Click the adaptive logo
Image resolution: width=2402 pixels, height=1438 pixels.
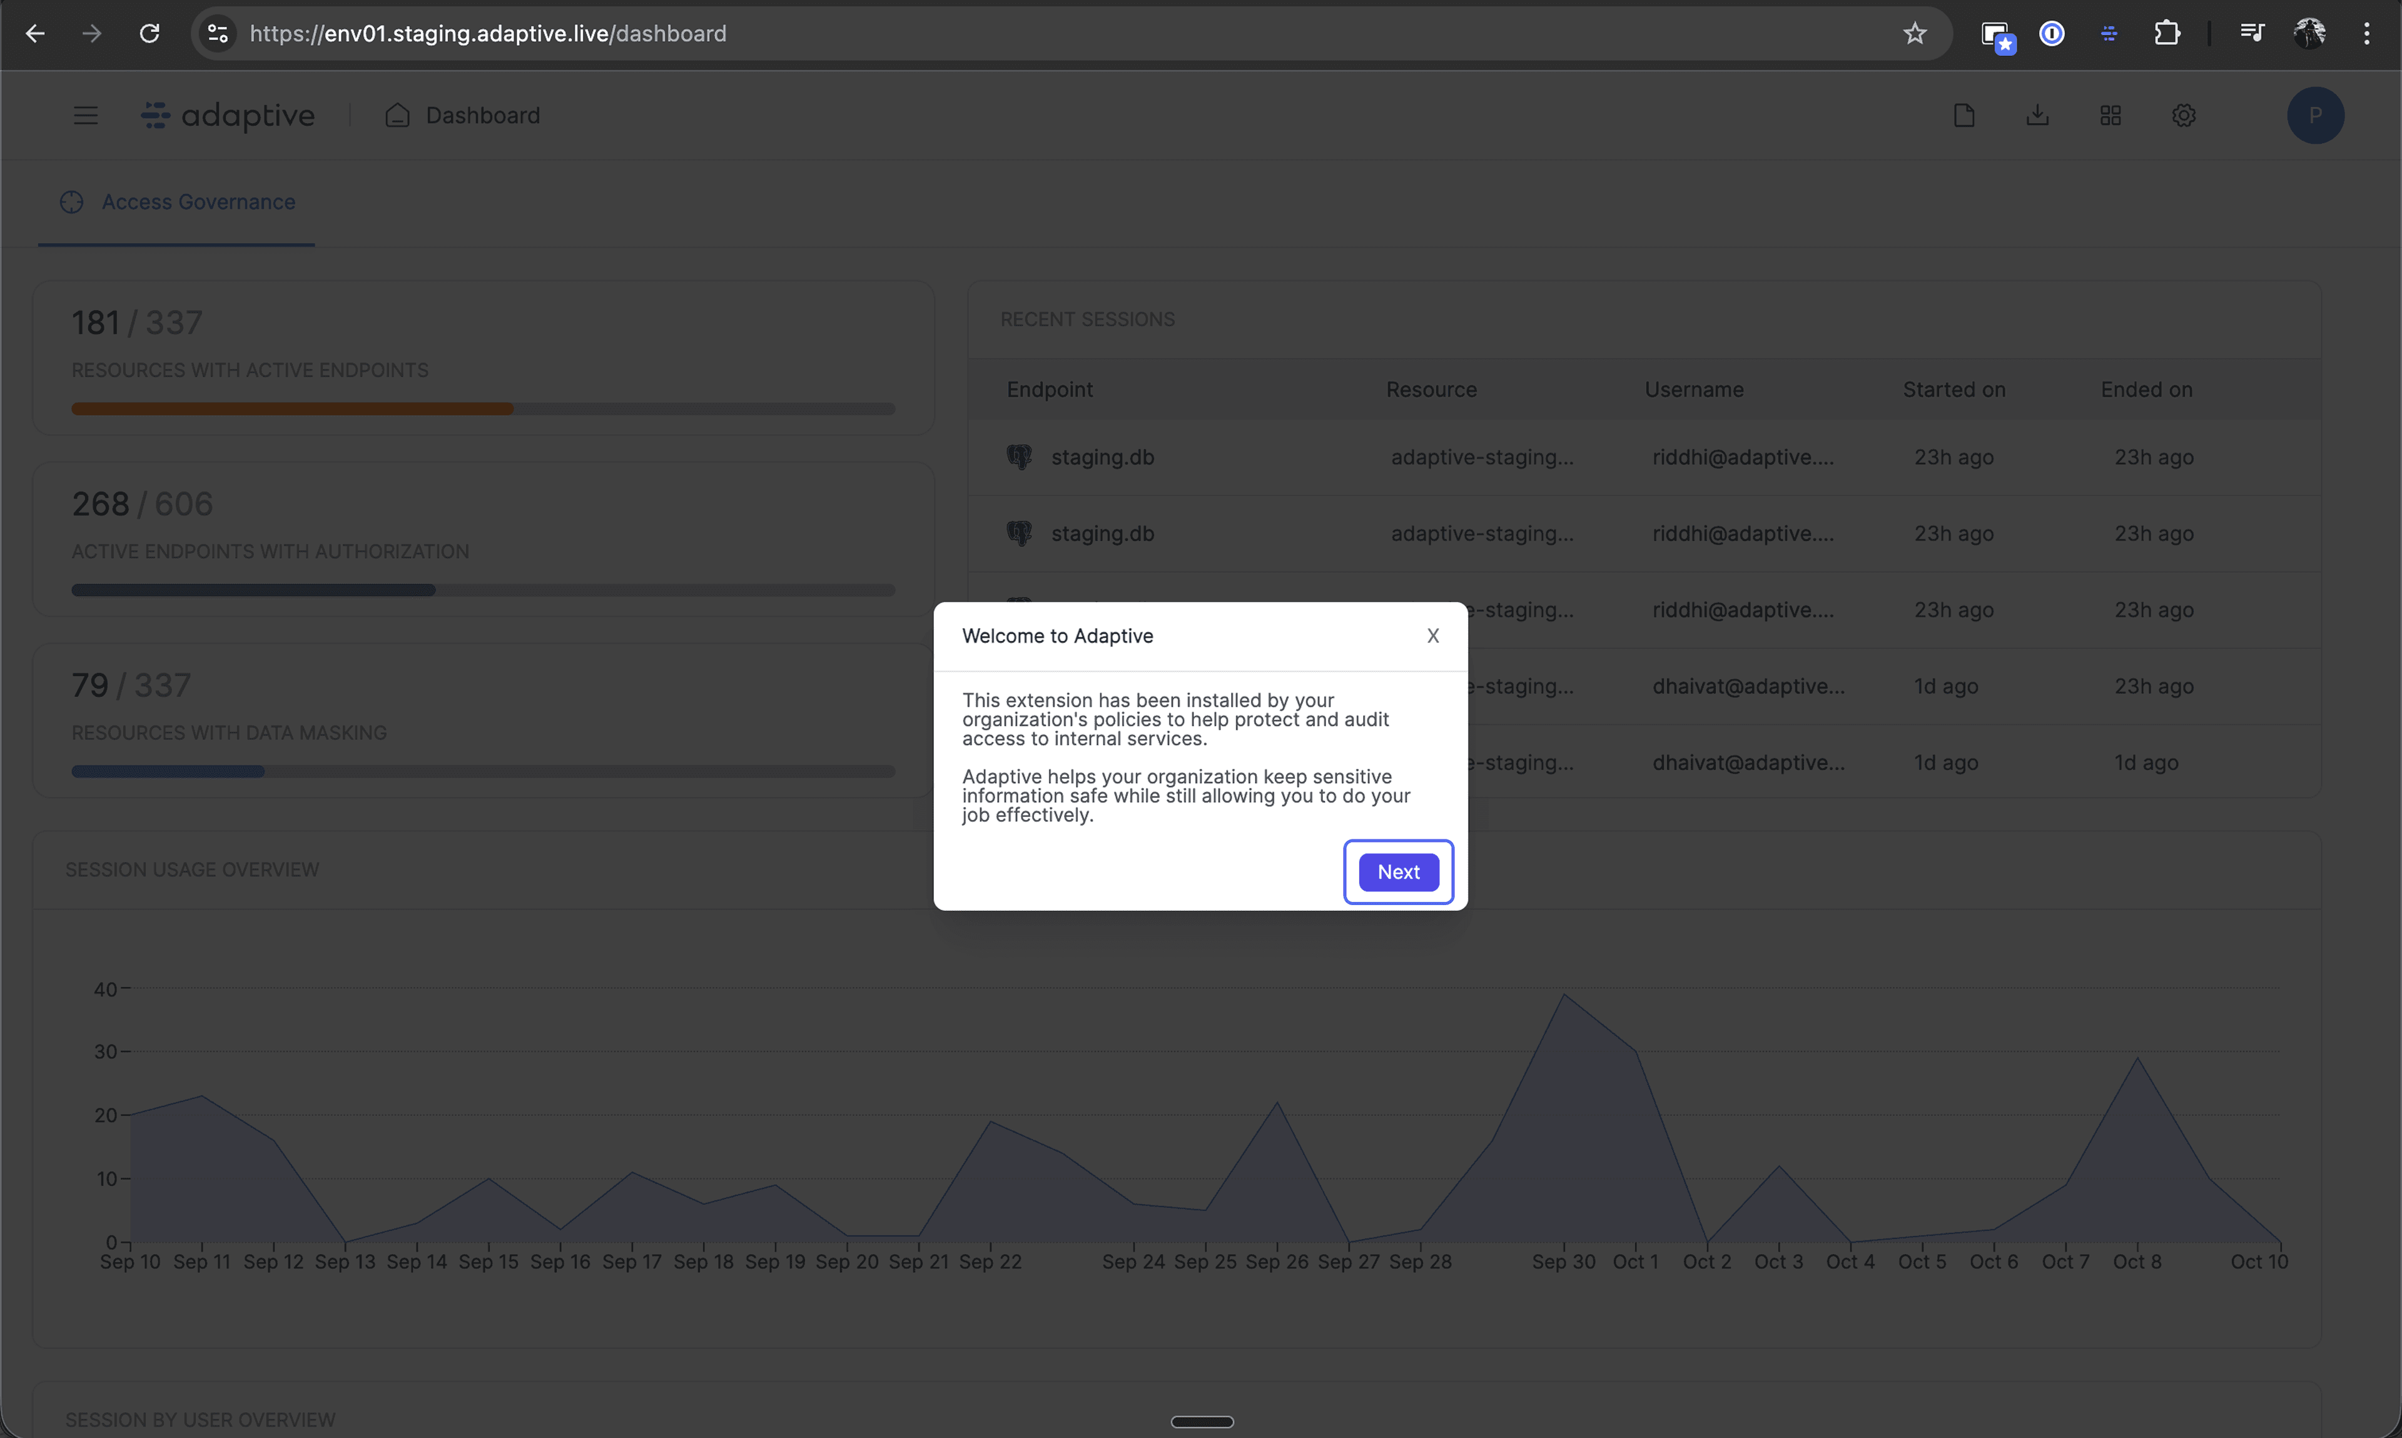tap(228, 115)
